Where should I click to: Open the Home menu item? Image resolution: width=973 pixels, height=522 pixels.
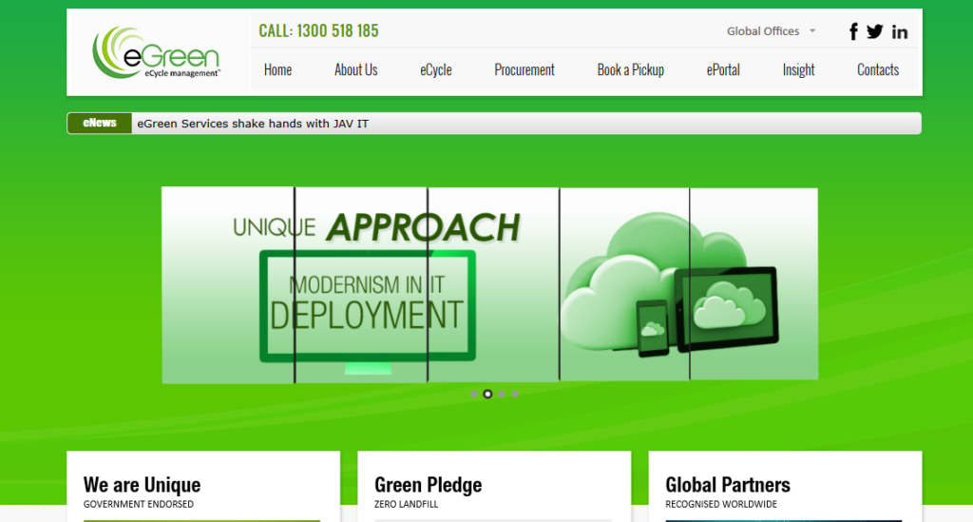coord(277,69)
